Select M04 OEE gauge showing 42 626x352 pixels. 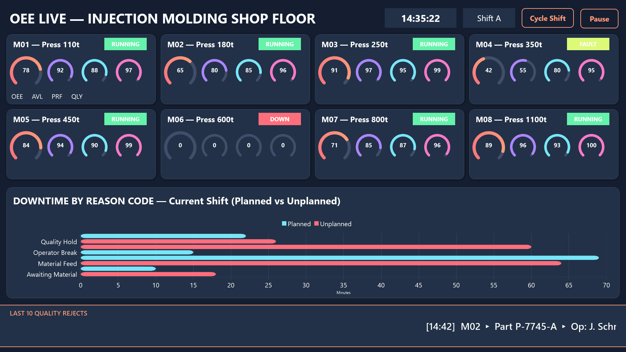click(x=489, y=71)
